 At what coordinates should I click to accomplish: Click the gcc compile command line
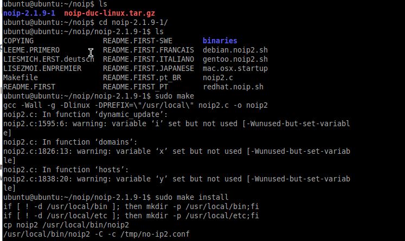(x=136, y=105)
